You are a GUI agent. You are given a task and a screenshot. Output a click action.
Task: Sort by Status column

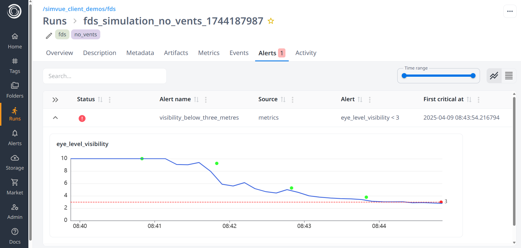coord(100,100)
